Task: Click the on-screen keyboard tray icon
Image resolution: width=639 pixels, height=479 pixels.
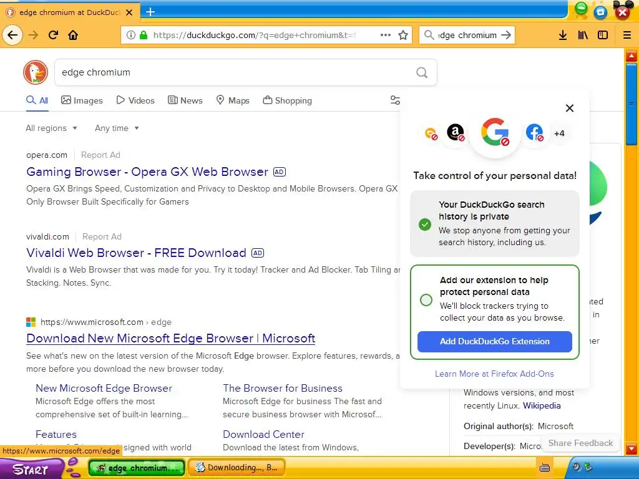Action: pos(544,468)
